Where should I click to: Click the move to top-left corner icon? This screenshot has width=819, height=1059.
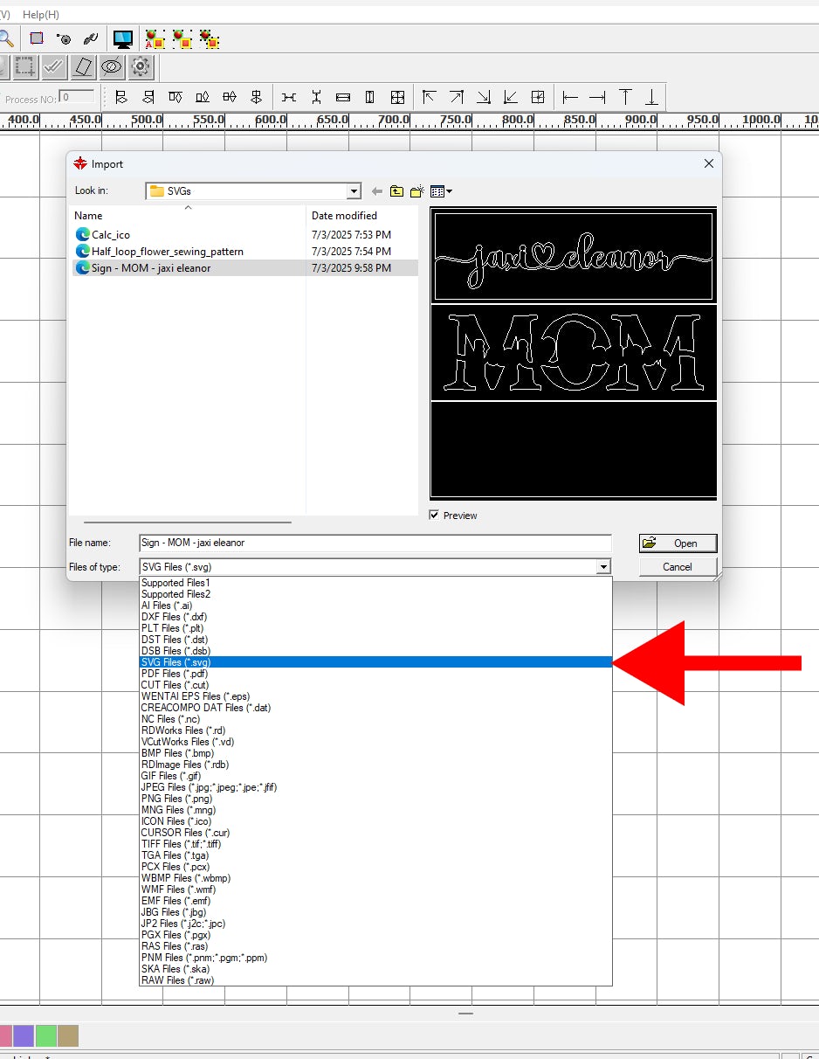pyautogui.click(x=429, y=97)
